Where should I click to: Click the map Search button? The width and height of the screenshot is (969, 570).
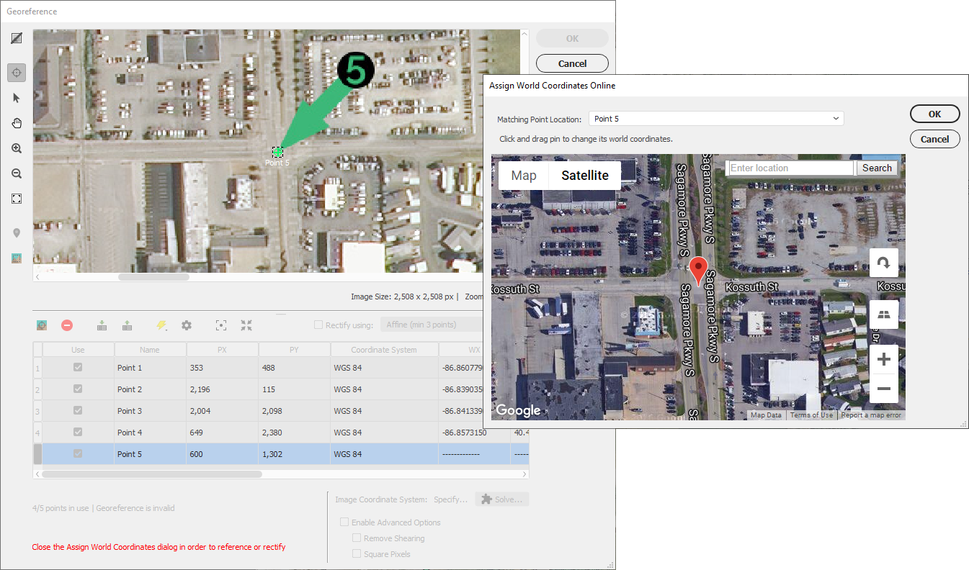point(877,168)
